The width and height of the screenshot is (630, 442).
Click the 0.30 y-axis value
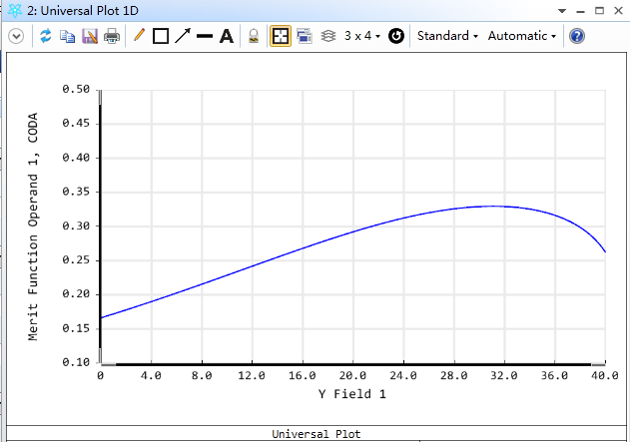tap(76, 226)
